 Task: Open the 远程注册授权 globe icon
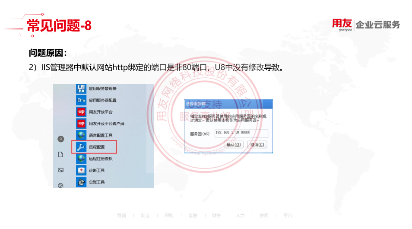click(x=81, y=159)
